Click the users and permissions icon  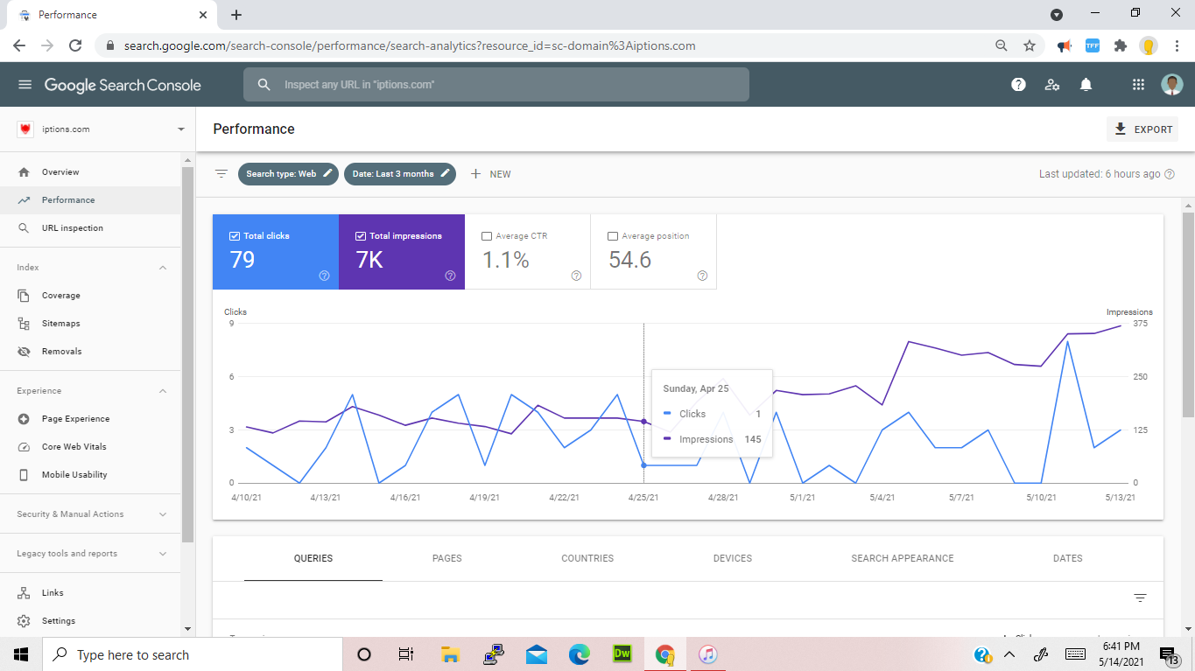[x=1052, y=85]
